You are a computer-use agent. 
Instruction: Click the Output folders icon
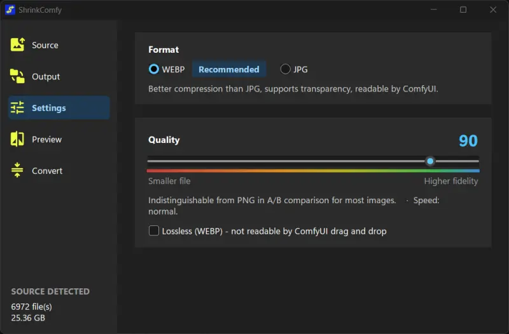pos(18,76)
